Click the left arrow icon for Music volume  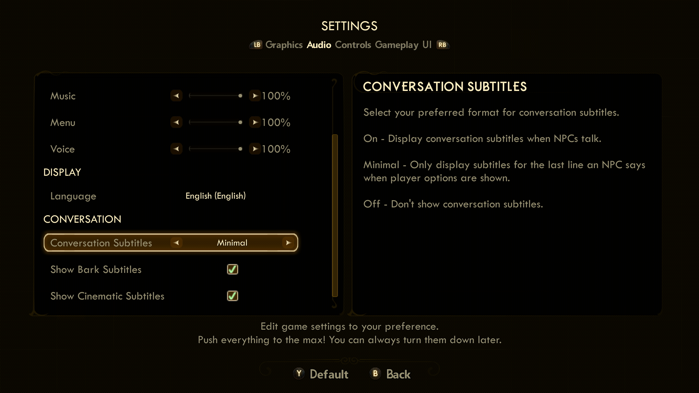click(x=176, y=95)
